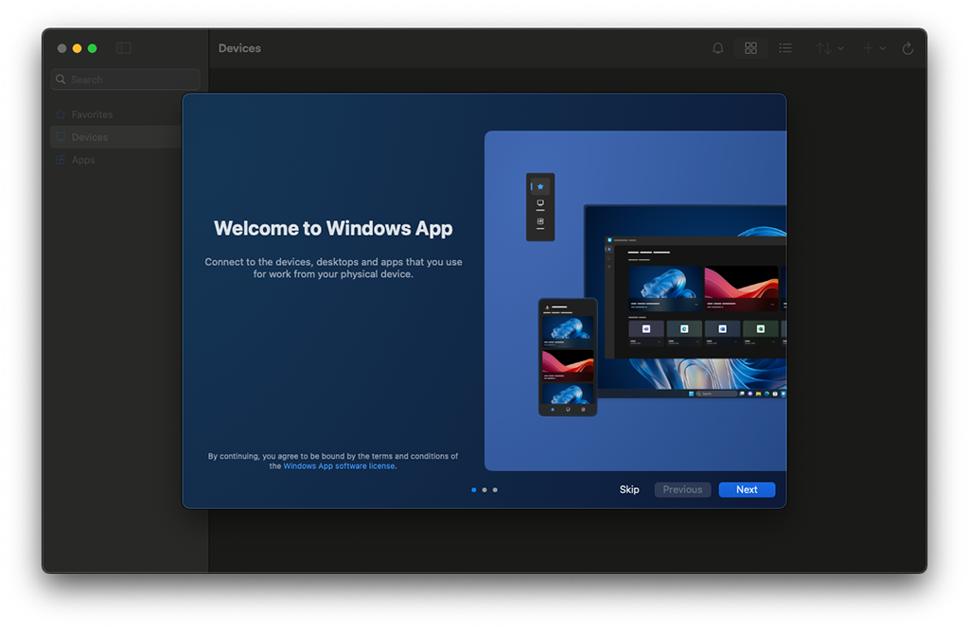Click the Apps grid icon in sidebar
The height and width of the screenshot is (629, 969).
point(60,160)
